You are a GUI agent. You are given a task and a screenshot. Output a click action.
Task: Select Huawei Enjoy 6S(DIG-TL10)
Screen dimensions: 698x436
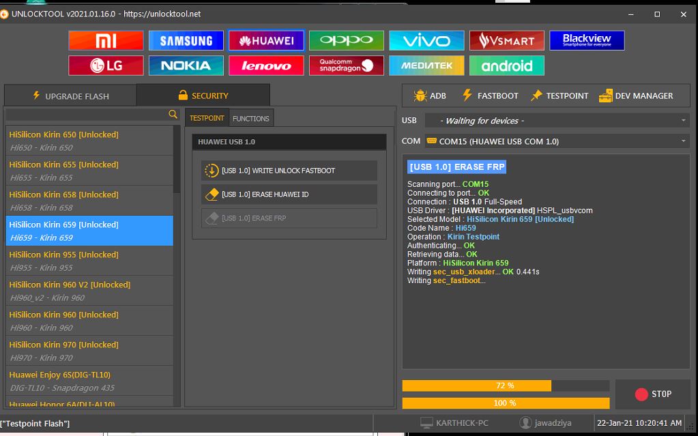(x=89, y=381)
